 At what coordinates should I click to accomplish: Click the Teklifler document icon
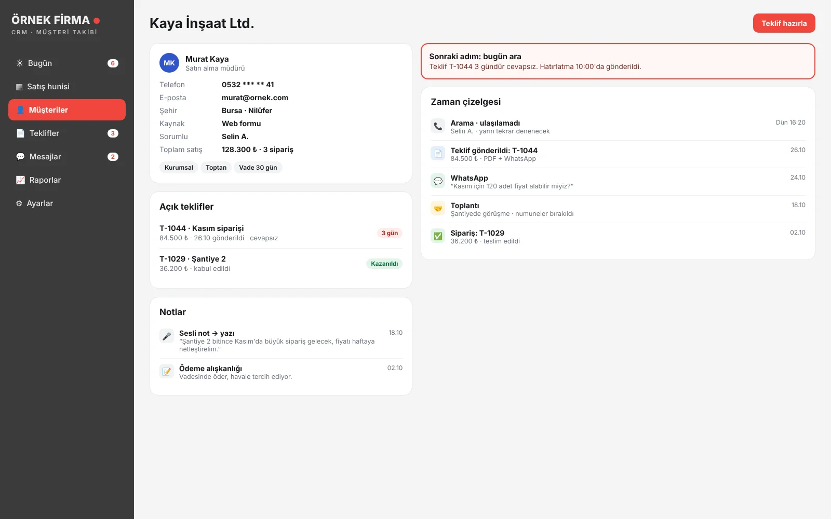[20, 133]
